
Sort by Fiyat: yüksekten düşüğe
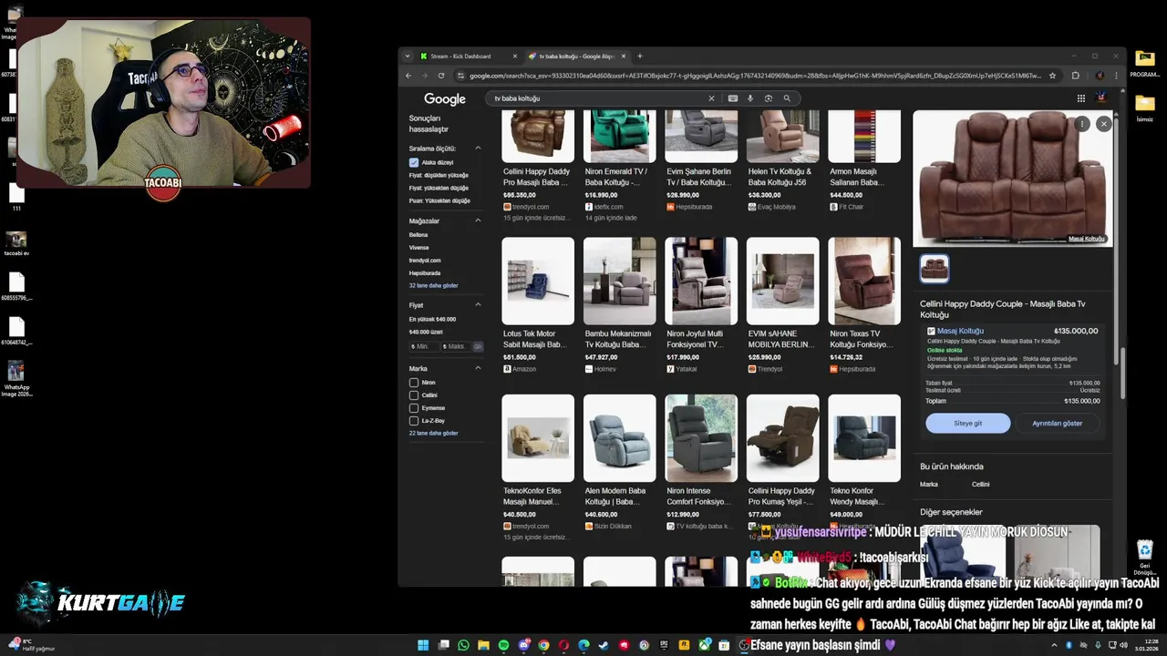pyautogui.click(x=439, y=188)
